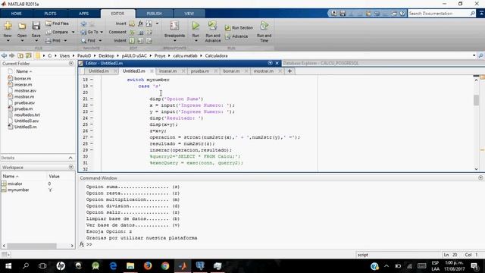Image resolution: width=485 pixels, height=273 pixels.
Task: Open Windows Start menu
Action: coord(8,266)
